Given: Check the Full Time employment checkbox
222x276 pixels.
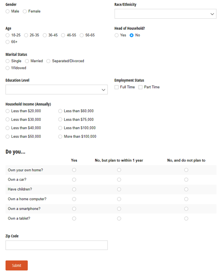Looking at the screenshot, I should tap(116, 87).
